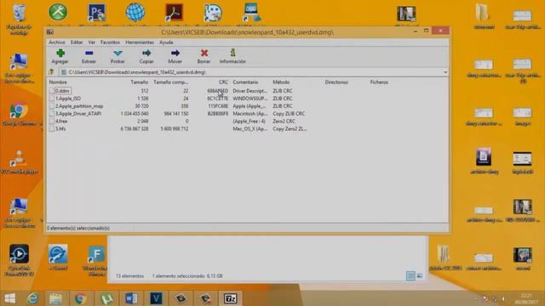The width and height of the screenshot is (545, 306).
Task: Sort by Tamaño comprimido column header
Action: pyautogui.click(x=170, y=82)
